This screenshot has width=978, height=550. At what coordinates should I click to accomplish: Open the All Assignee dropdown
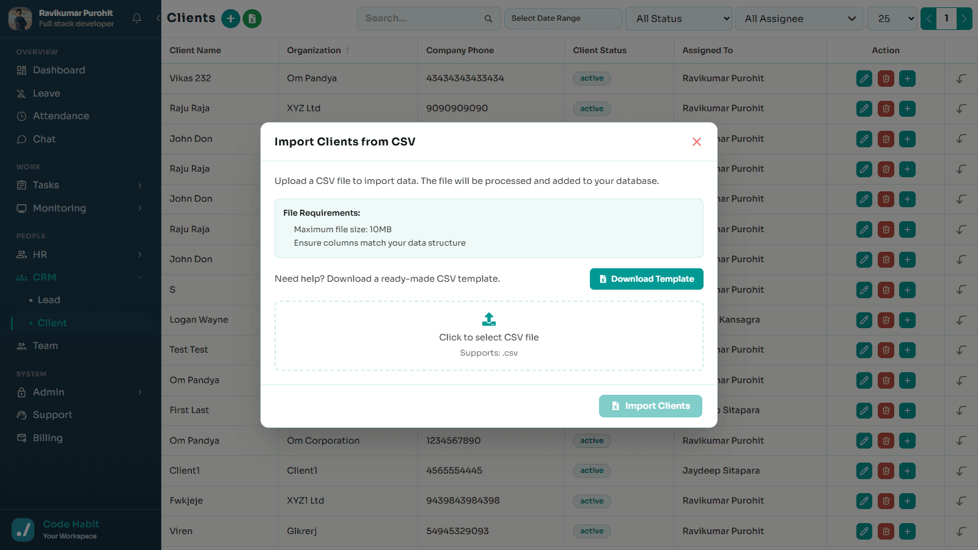pos(800,19)
